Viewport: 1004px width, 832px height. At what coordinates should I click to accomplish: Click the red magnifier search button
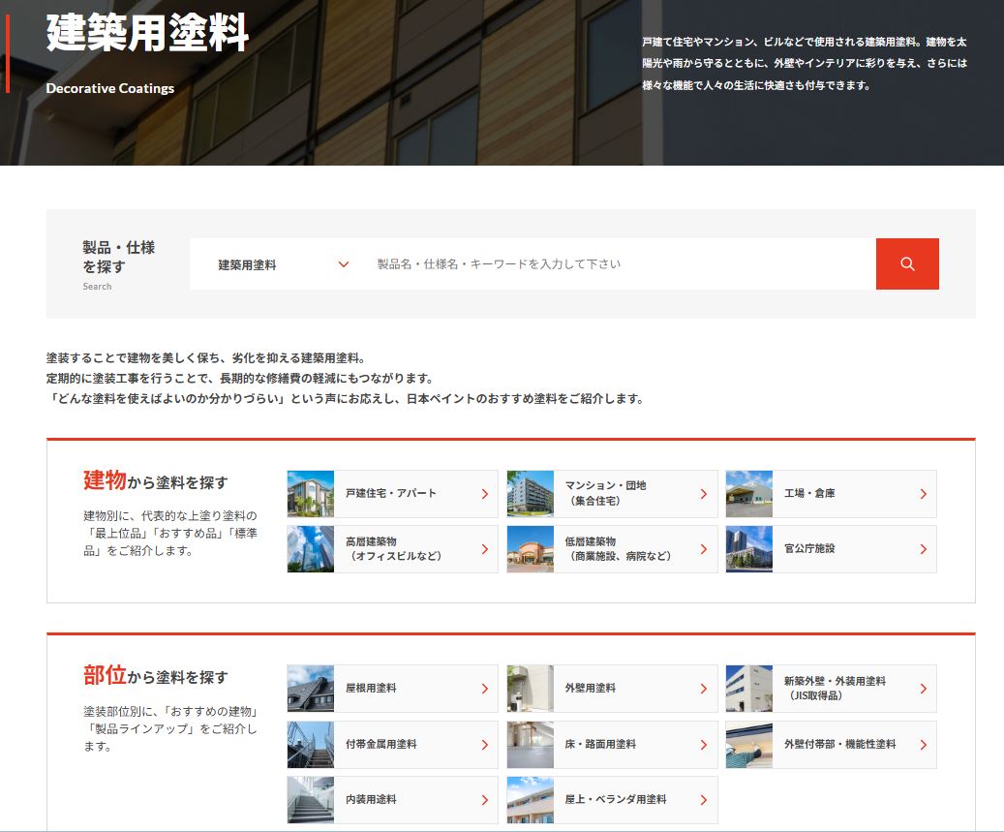[x=907, y=263]
